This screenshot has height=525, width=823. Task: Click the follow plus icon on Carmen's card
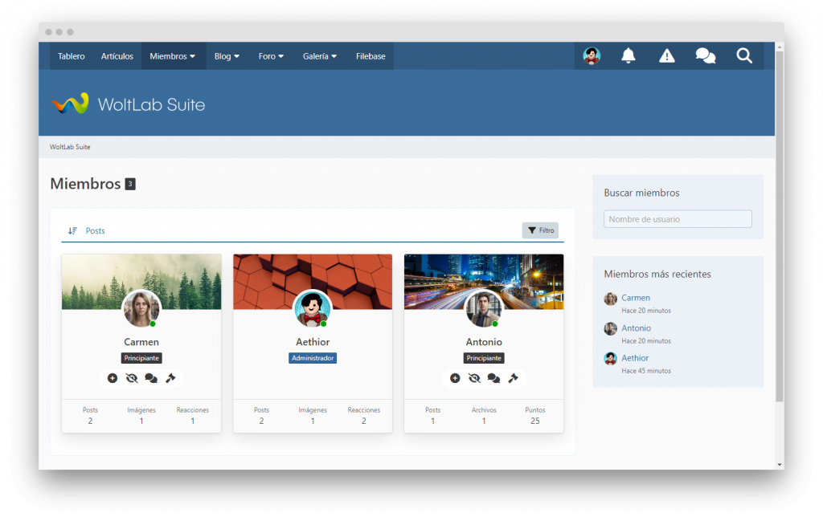pyautogui.click(x=113, y=378)
